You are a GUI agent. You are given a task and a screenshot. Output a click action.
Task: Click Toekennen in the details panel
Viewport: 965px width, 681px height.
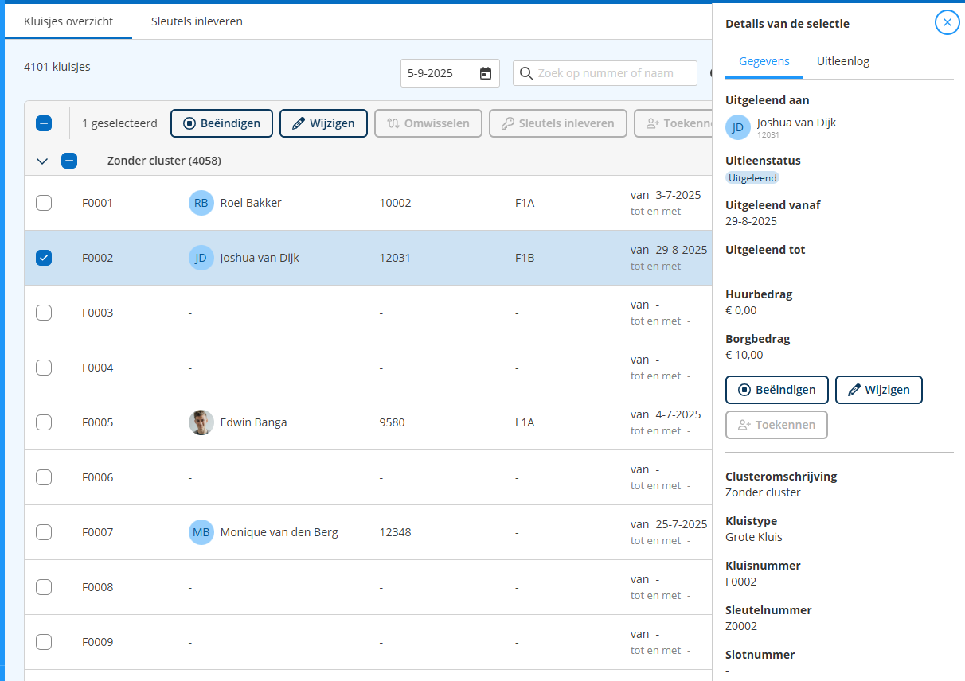(776, 425)
